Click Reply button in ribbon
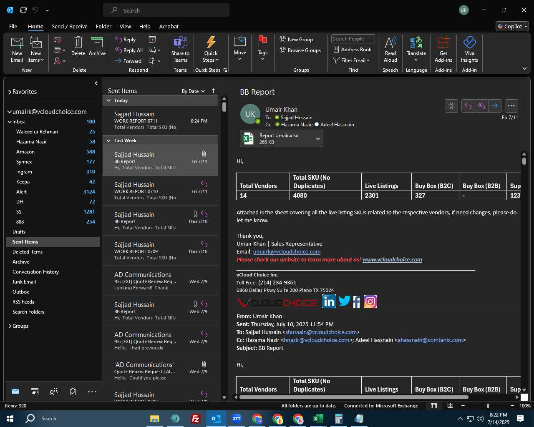534x427 pixels. [x=126, y=40]
